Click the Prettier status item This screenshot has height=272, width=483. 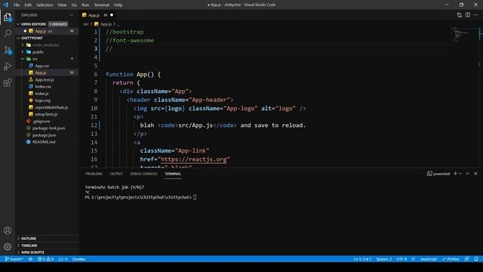pos(451,259)
